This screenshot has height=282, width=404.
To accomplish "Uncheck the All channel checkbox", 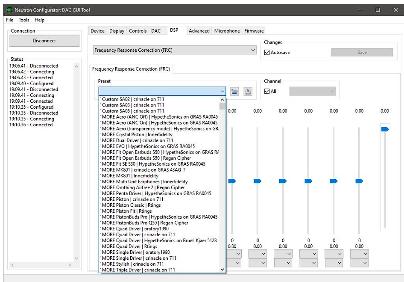I will pos(267,91).
